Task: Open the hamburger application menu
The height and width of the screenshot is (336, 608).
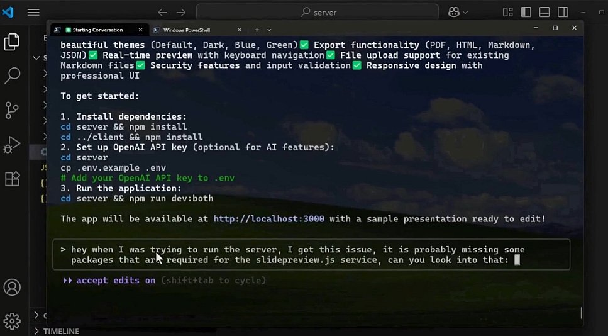Action: point(33,13)
